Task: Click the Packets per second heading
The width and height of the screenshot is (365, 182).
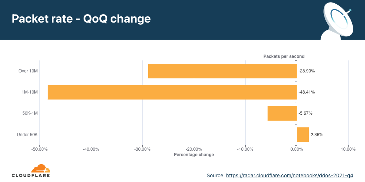Action: (284, 56)
